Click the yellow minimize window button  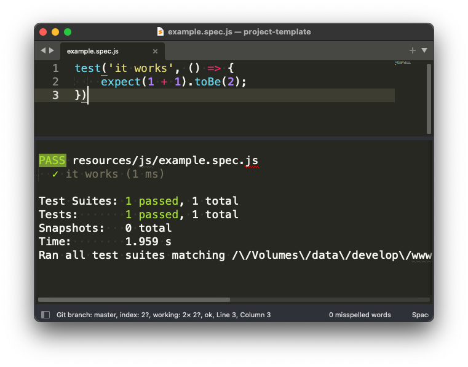[55, 32]
